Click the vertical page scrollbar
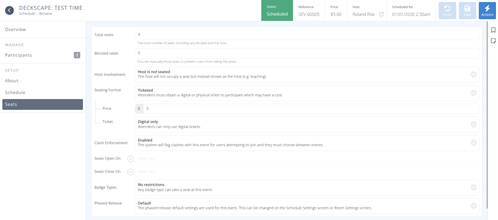Viewport: 498px width, 220px height. [487, 115]
